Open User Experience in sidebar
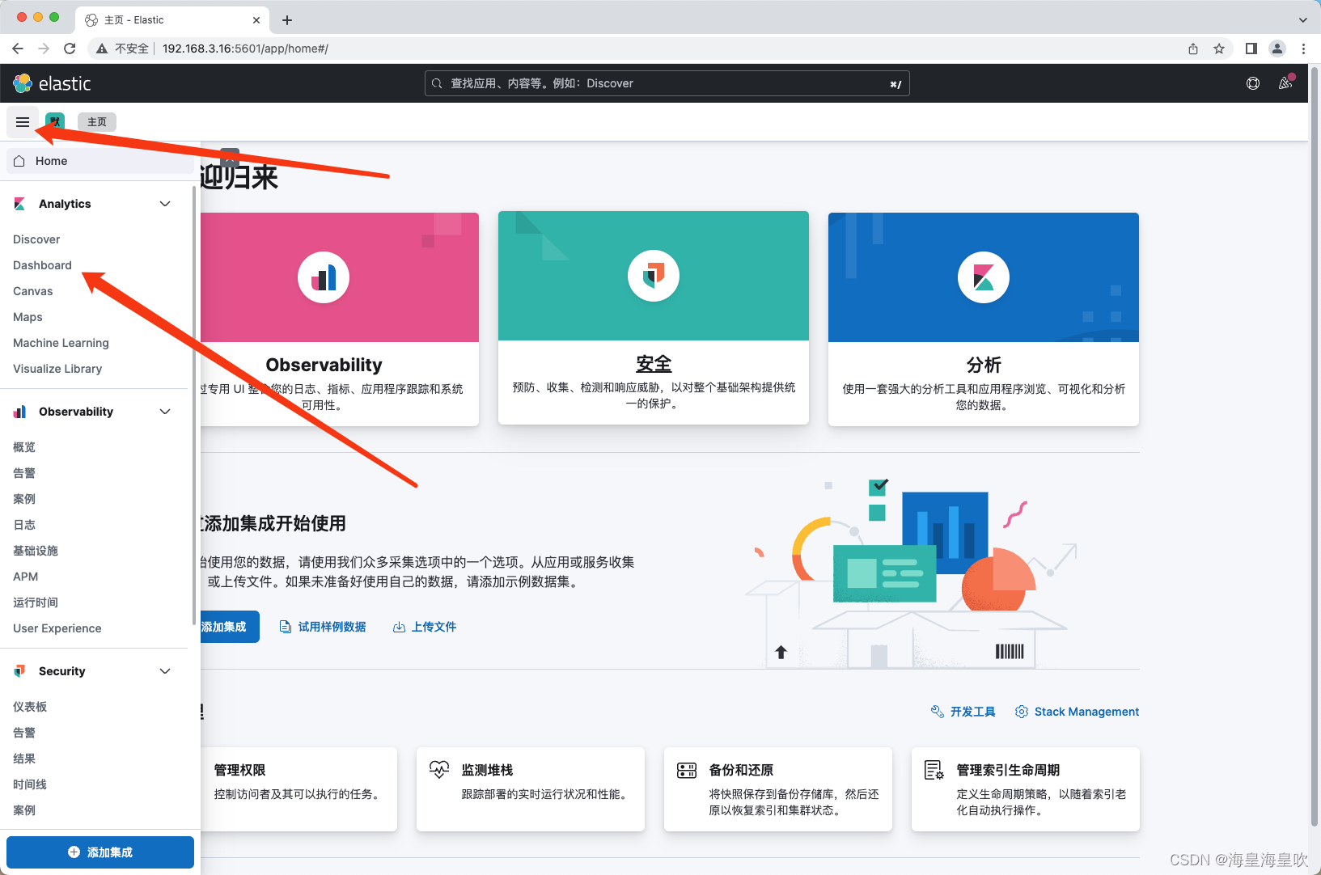The image size is (1321, 875). [x=57, y=628]
